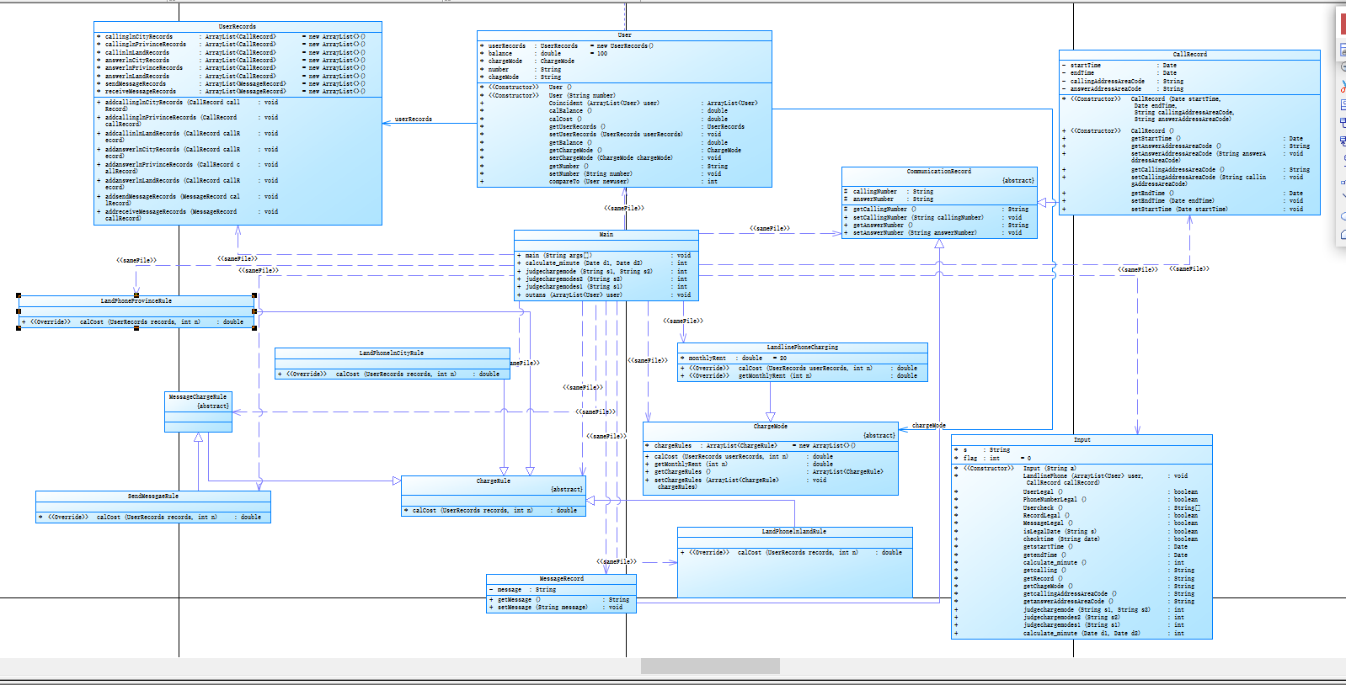Select the Main class title bar
The height and width of the screenshot is (685, 1346).
click(606, 235)
